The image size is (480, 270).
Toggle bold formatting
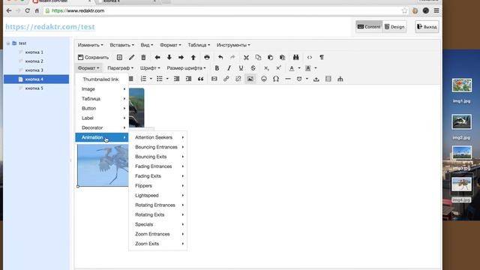pos(217,68)
